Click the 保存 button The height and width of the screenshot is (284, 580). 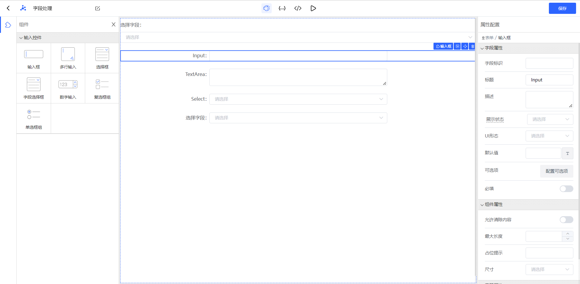[x=562, y=8]
